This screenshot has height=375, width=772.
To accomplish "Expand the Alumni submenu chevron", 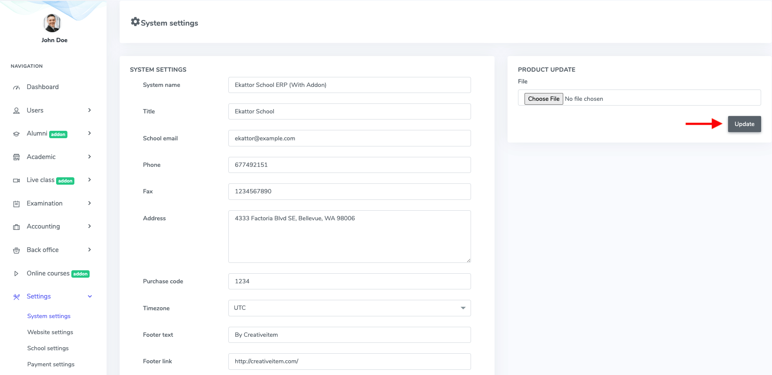I will coord(90,133).
